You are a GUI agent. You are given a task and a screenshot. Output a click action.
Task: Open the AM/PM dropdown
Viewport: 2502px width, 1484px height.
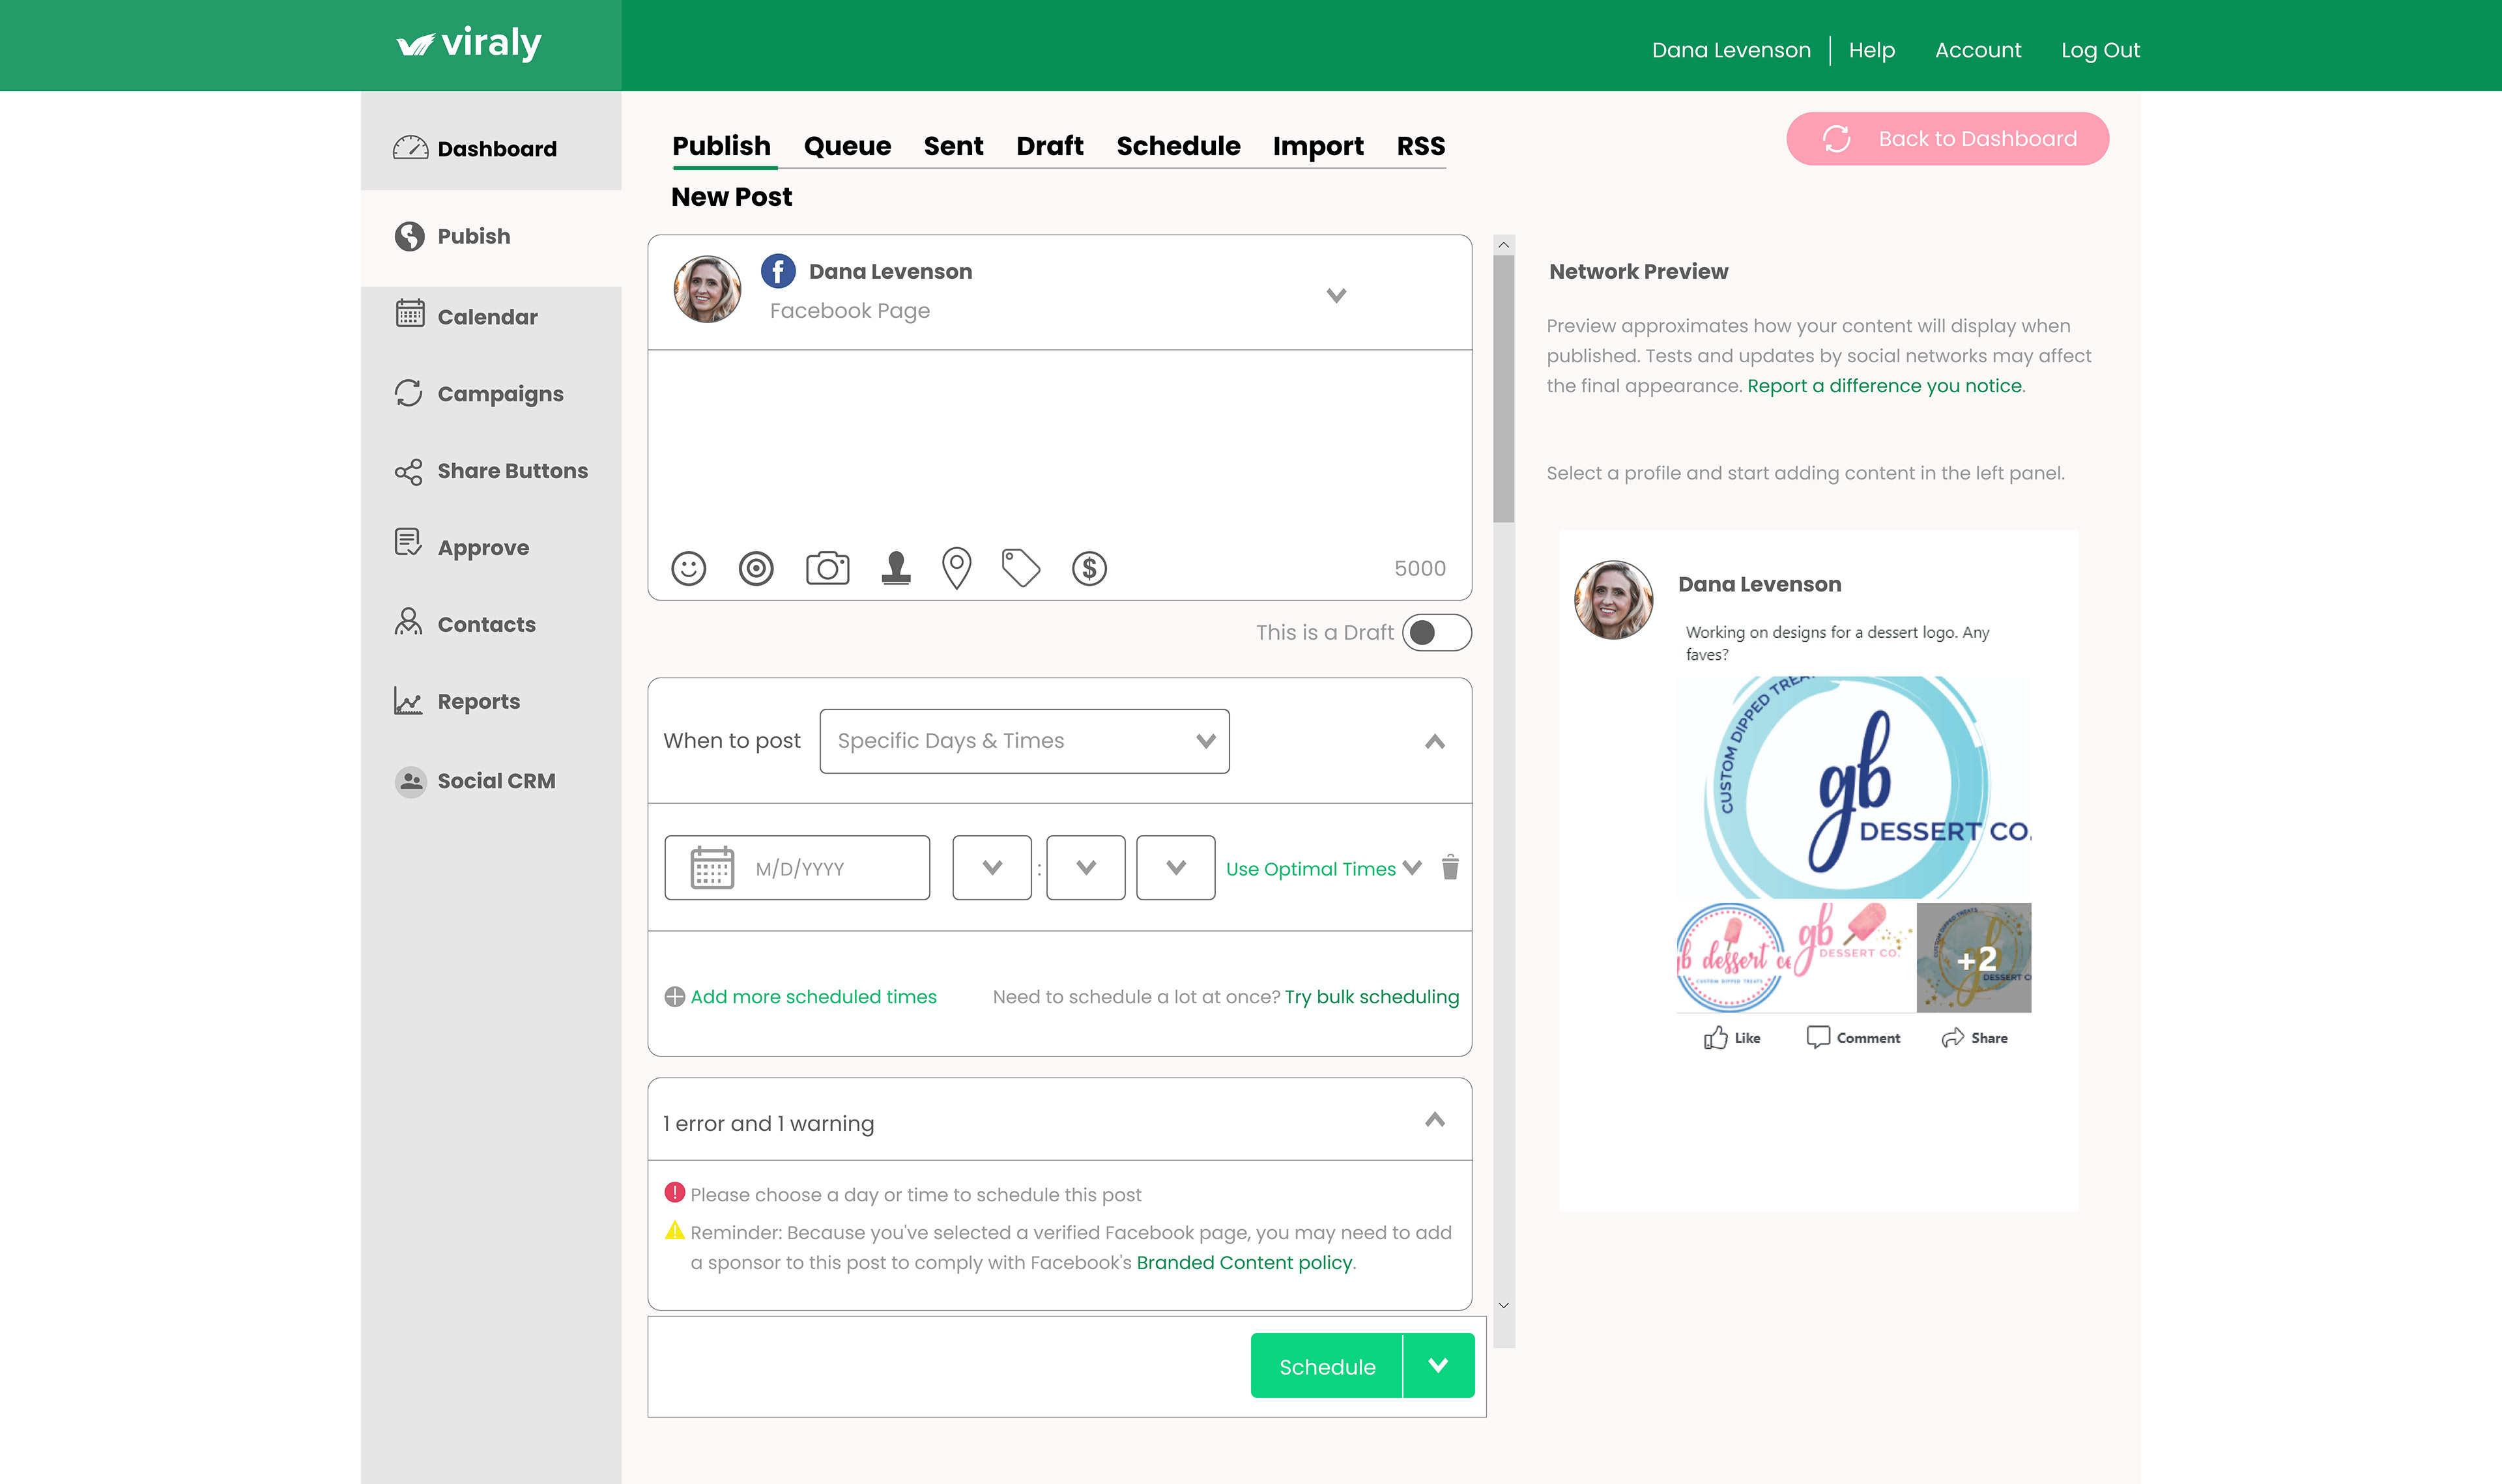[x=1176, y=867]
